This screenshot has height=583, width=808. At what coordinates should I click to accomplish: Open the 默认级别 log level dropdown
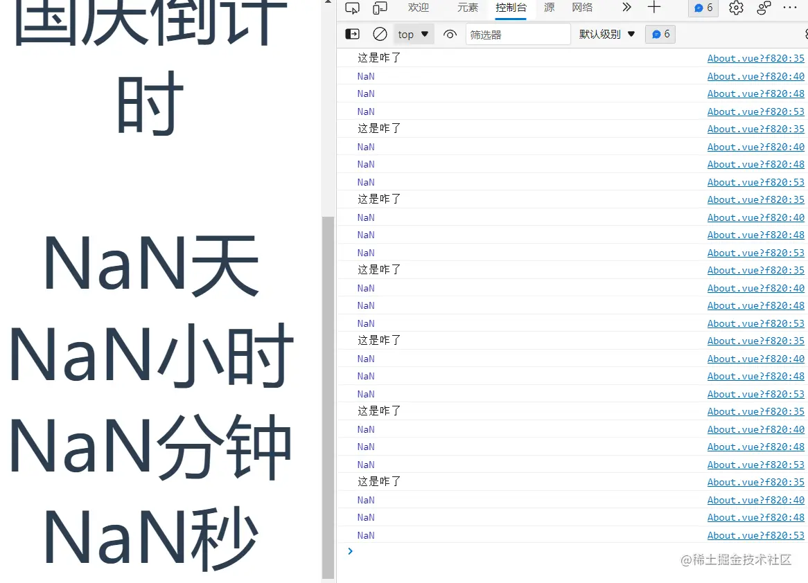point(606,34)
